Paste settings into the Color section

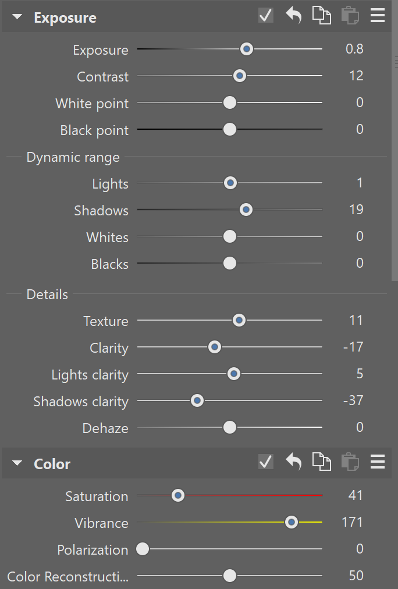coord(350,463)
